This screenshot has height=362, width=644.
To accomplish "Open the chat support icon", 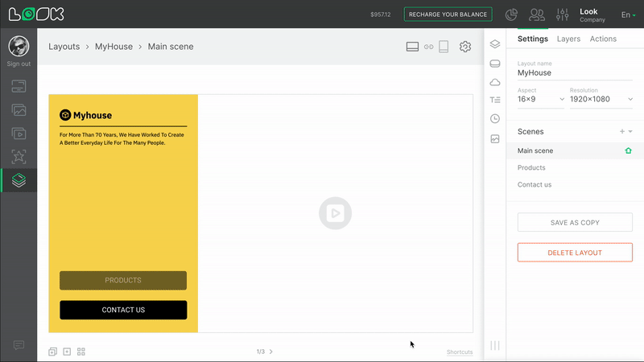I will coord(19,345).
